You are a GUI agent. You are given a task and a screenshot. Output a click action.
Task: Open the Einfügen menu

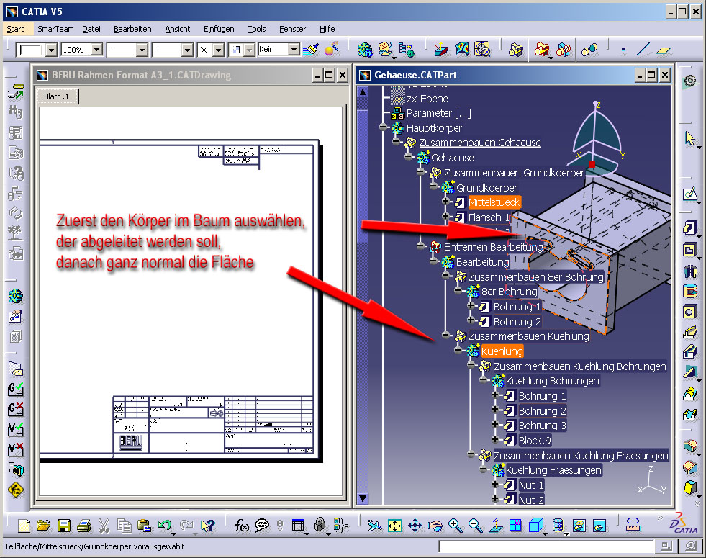219,29
